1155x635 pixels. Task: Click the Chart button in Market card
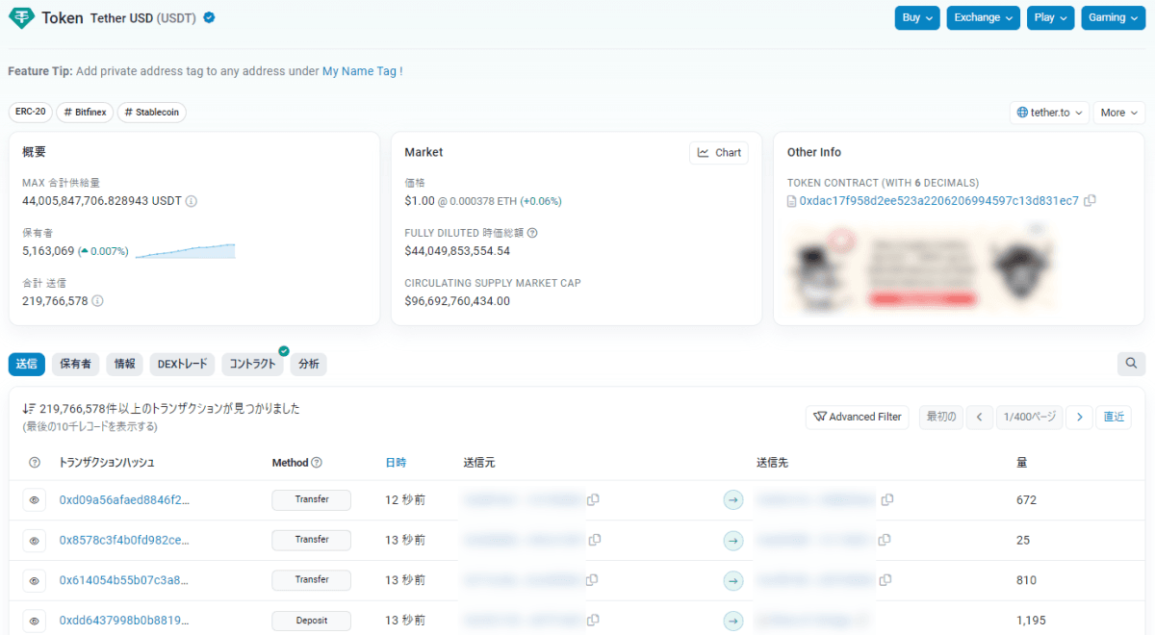tap(719, 152)
